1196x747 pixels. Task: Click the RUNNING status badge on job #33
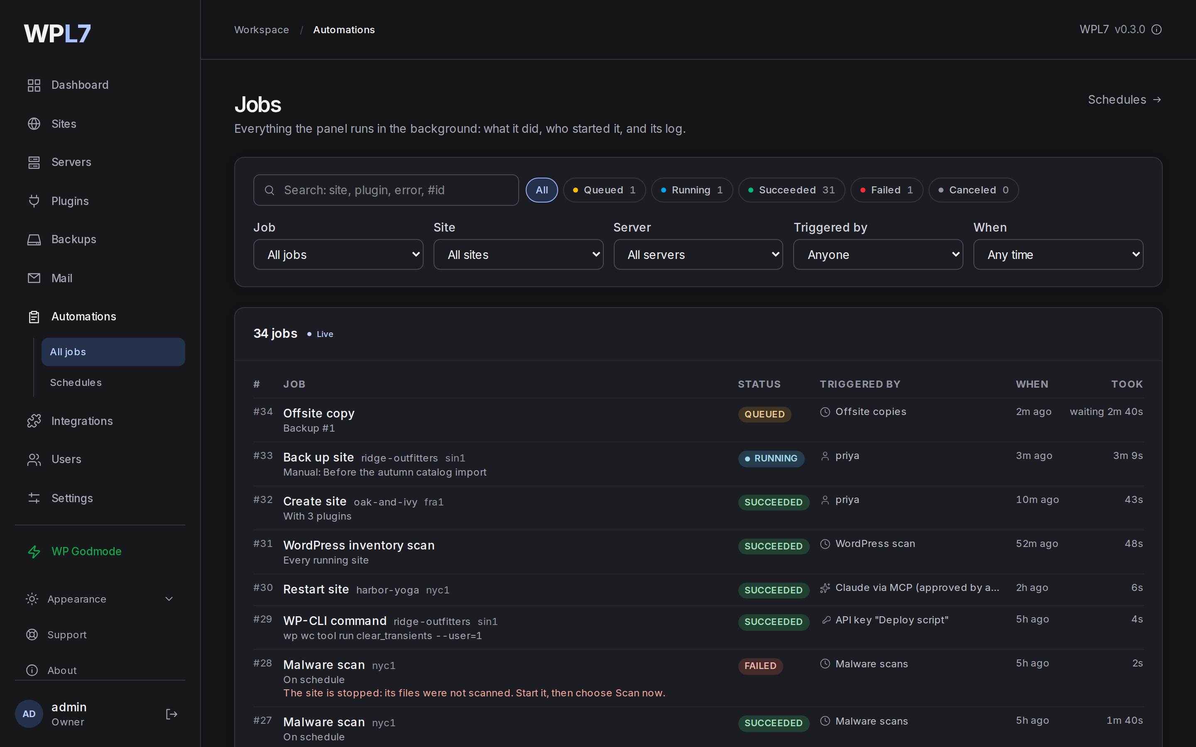(771, 459)
